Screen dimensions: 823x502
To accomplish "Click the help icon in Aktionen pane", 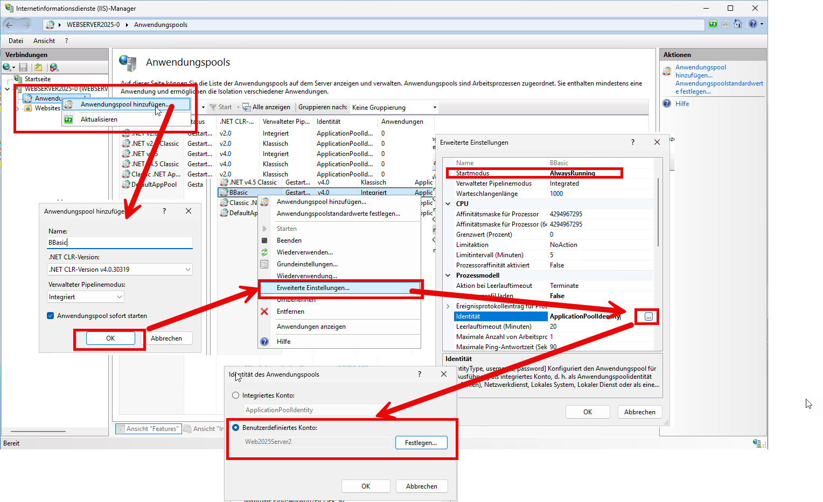I will point(667,104).
